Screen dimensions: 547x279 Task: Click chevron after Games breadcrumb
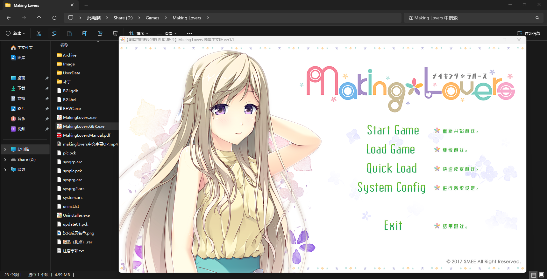pyautogui.click(x=166, y=18)
